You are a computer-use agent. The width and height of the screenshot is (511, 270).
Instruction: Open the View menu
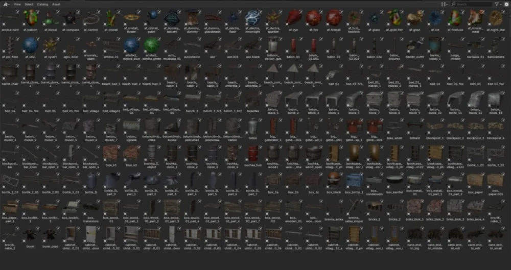[x=17, y=4]
